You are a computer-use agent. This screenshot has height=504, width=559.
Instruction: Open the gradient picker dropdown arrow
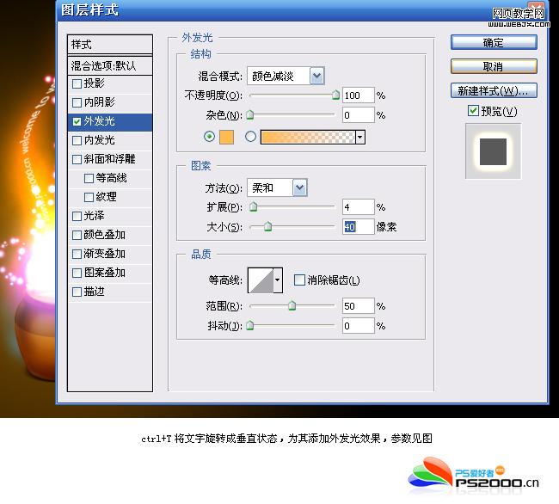360,138
